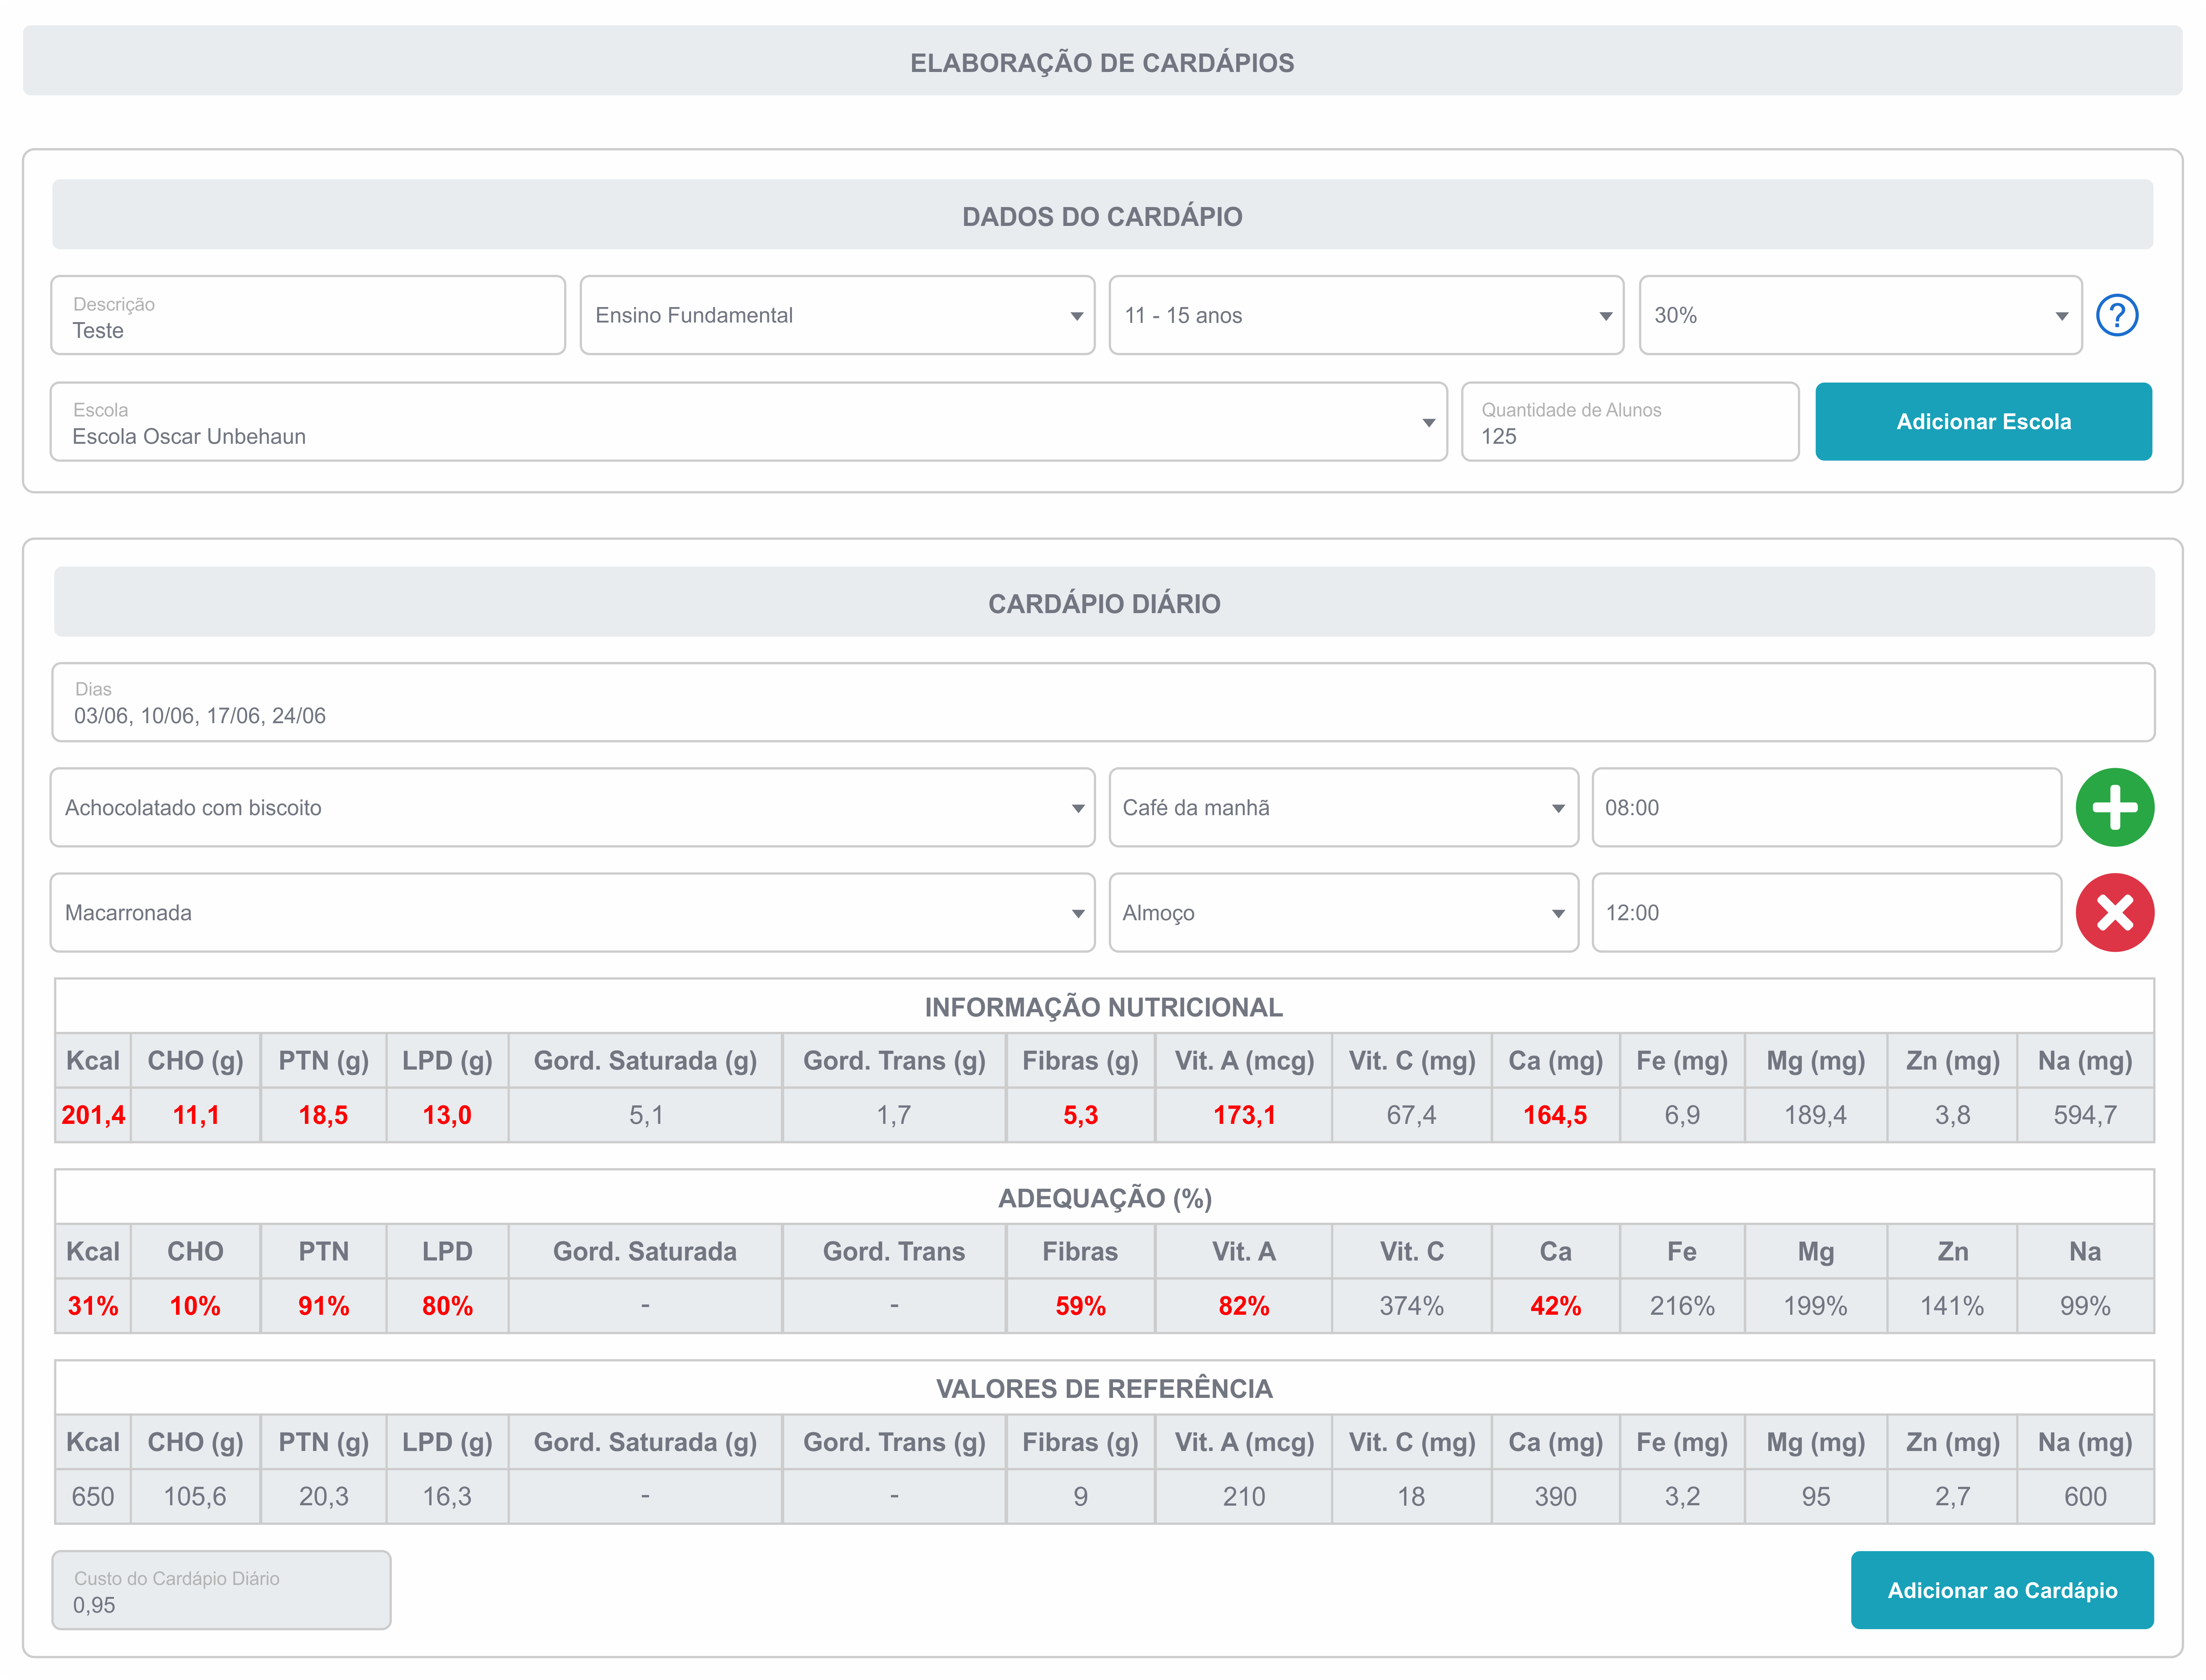The image size is (2206, 1680).
Task: Click the VALORES DE REFERÊNCIA table title
Action: 1104,1388
